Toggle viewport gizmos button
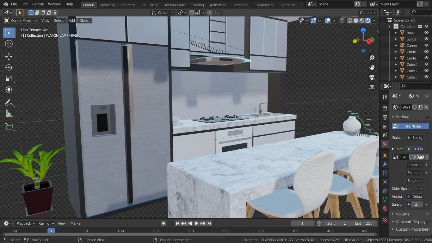 pos(313,21)
